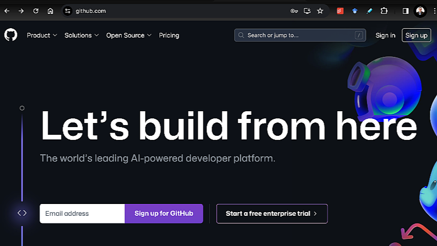
Task: Open the browser profile avatar
Action: pyautogui.click(x=420, y=11)
